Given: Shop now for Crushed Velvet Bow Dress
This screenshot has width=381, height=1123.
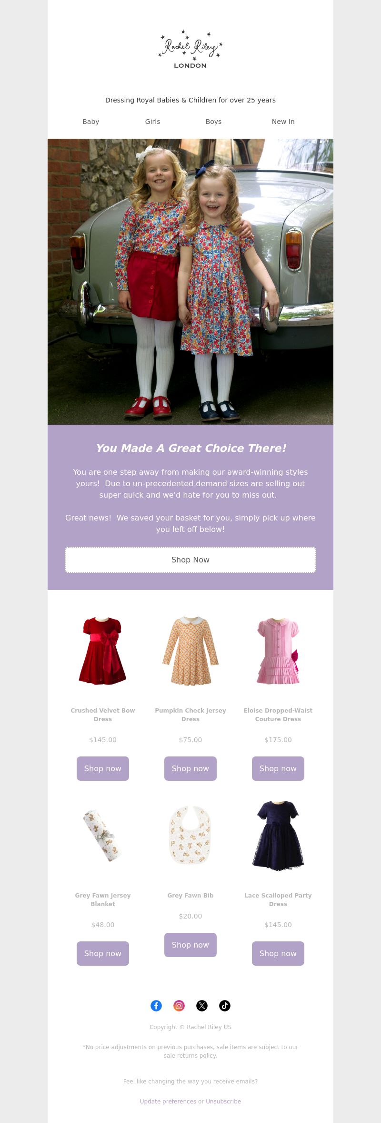Looking at the screenshot, I should tap(103, 768).
